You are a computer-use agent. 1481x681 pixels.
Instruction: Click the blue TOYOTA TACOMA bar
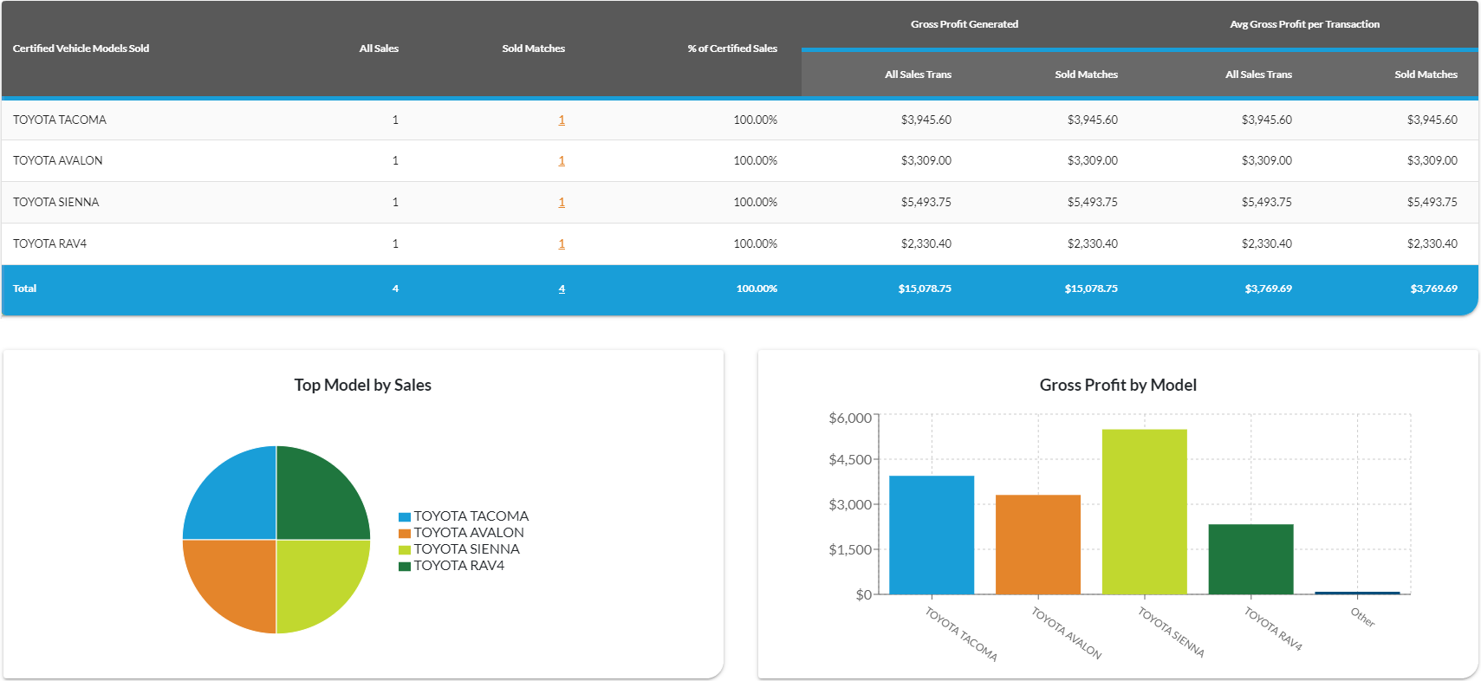931,535
